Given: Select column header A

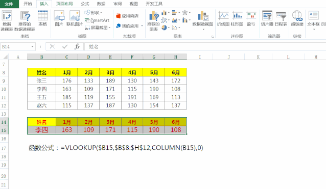Looking at the screenshot, I should pyautogui.click(x=18, y=57).
